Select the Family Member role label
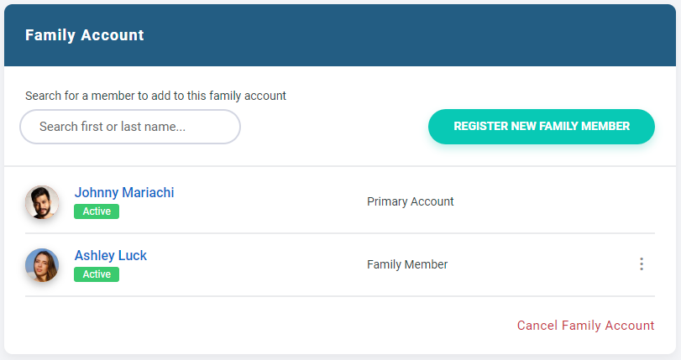Image resolution: width=681 pixels, height=360 pixels. pyautogui.click(x=407, y=264)
